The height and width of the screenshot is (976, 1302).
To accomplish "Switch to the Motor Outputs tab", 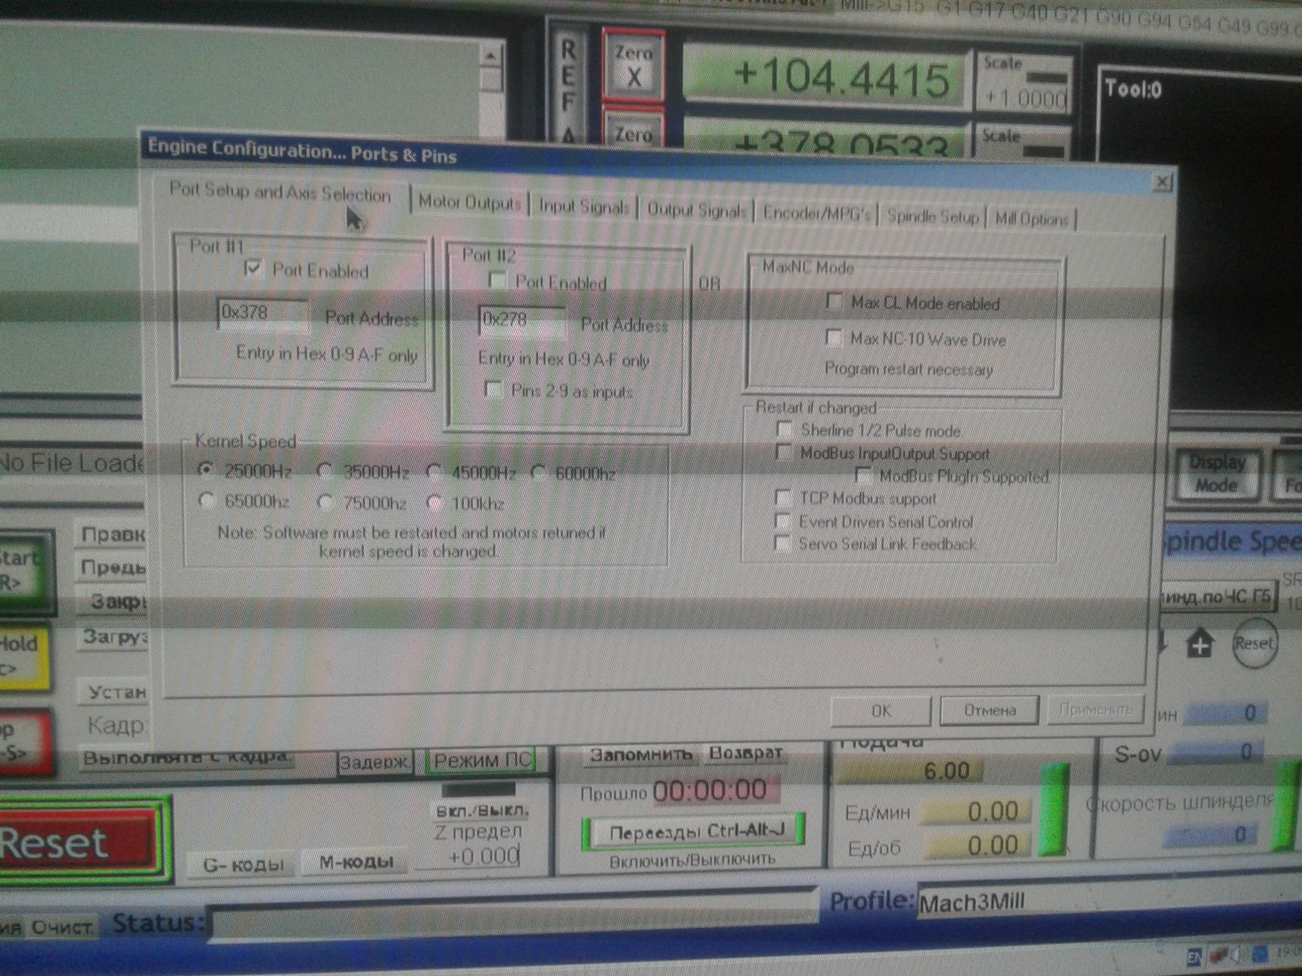I will (469, 203).
